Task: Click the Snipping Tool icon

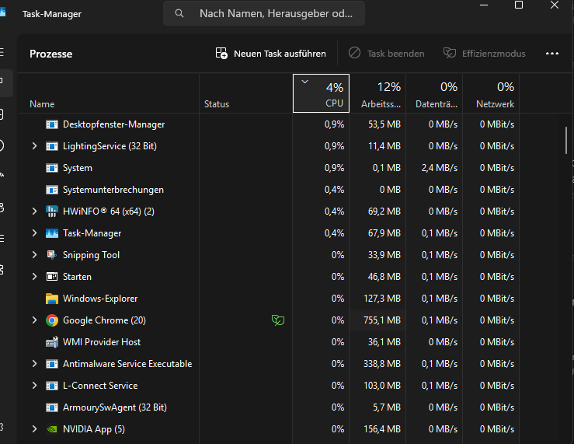Action: pyautogui.click(x=51, y=255)
